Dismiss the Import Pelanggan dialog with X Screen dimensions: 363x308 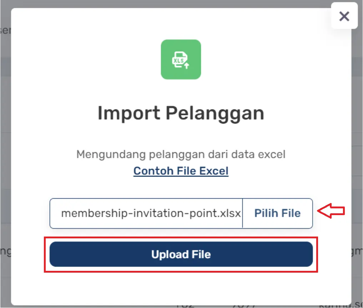[x=344, y=16]
